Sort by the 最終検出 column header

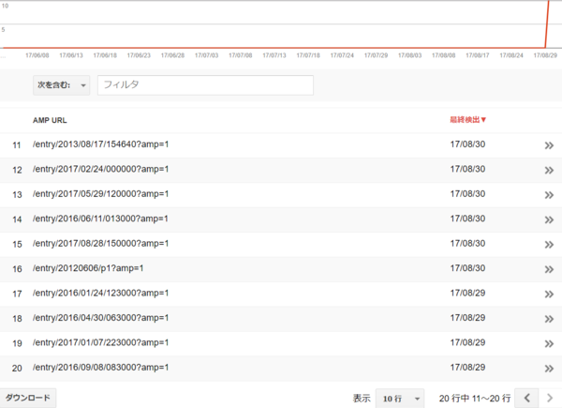point(467,120)
